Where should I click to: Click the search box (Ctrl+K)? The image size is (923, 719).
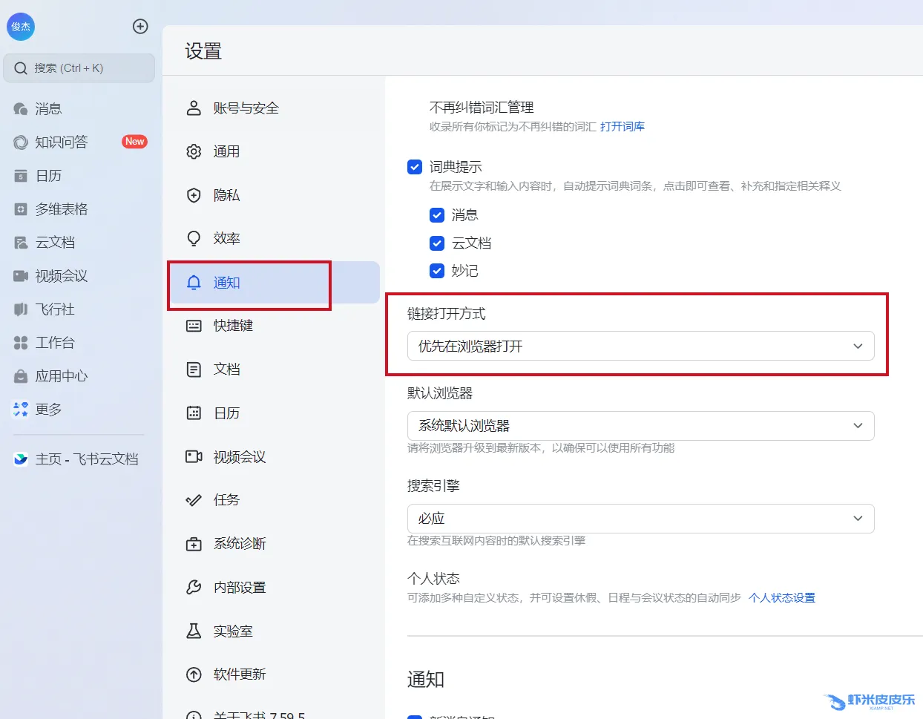tap(79, 68)
